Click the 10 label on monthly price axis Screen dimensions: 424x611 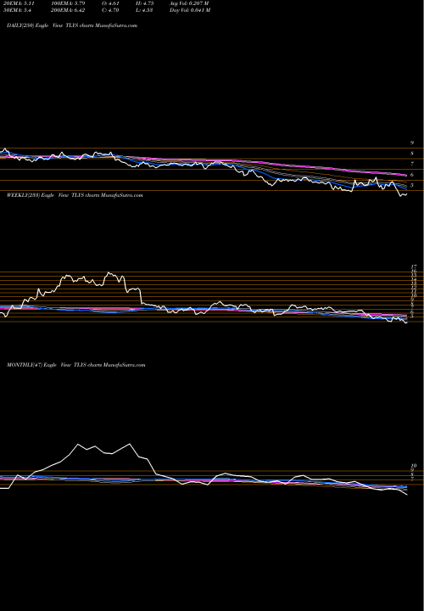tap(414, 466)
